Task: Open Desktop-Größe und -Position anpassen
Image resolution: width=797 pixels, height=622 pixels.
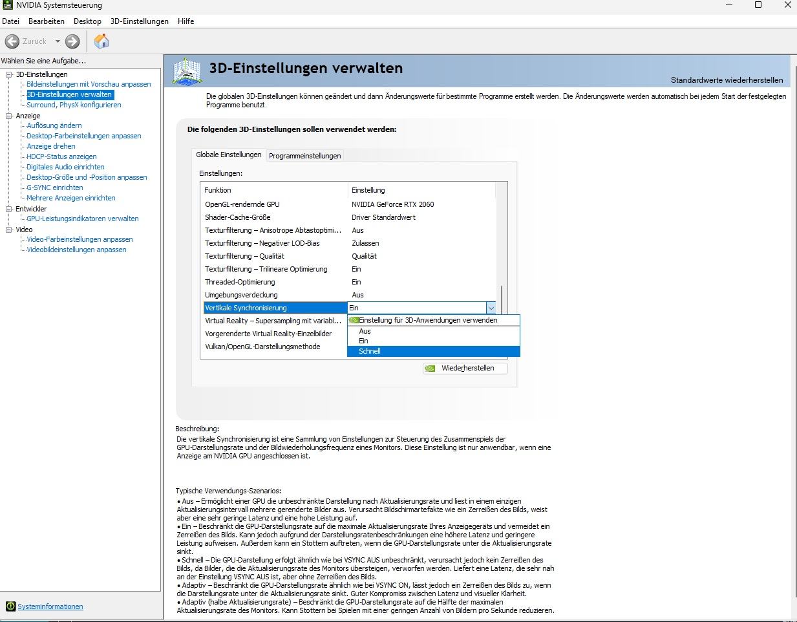Action: [87, 177]
